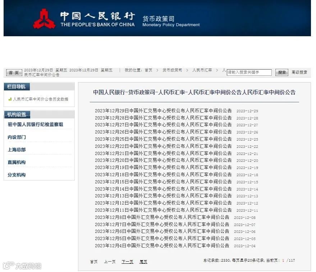Click the 中国人民银行 calligraphy banner title
316x272 pixels.
click(98, 16)
